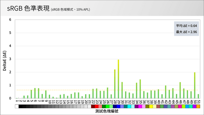Click the yellow swatch under patch 38
Screen dimensions: 204x115
pos(151,106)
